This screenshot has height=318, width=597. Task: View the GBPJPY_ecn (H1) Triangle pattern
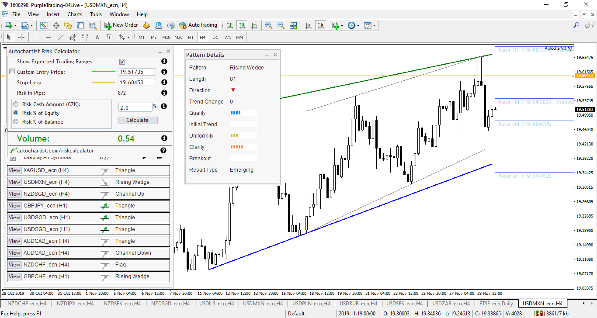pyautogui.click(x=14, y=206)
